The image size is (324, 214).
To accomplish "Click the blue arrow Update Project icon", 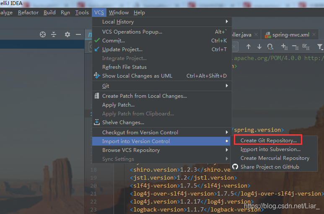I will [97, 49].
